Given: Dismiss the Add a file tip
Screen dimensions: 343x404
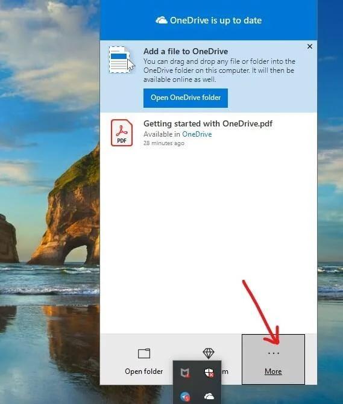Looking at the screenshot, I should point(310,46).
